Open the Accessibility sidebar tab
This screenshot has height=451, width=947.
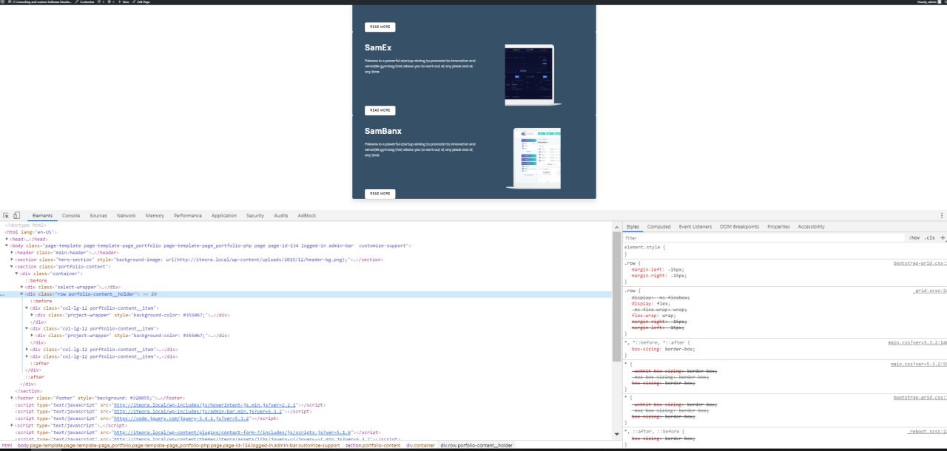coord(811,227)
